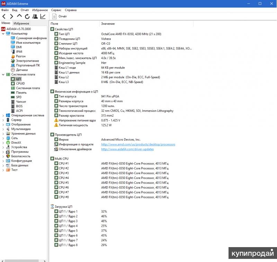The height and width of the screenshot is (262, 277).
Task: Collapse the Компьютер tree node
Action: click(3, 34)
